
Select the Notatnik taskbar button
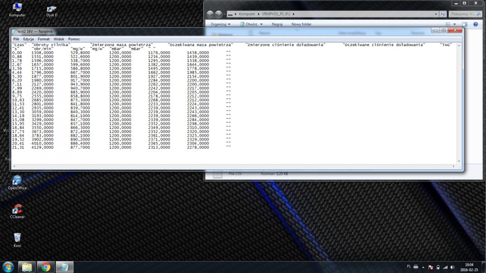tap(64, 267)
